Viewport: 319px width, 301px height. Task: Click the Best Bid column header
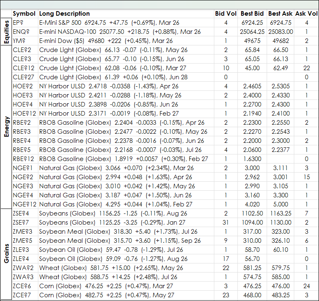tap(252, 14)
